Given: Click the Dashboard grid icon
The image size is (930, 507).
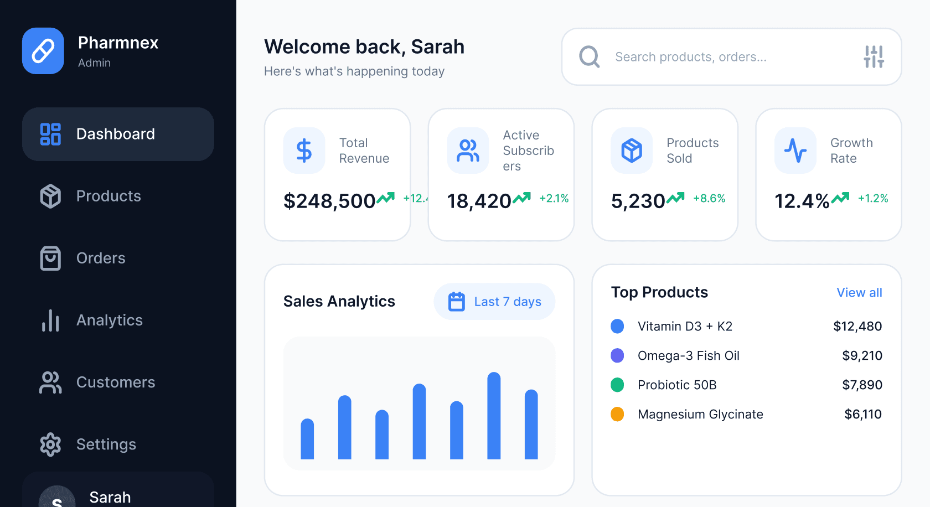Looking at the screenshot, I should [x=50, y=134].
